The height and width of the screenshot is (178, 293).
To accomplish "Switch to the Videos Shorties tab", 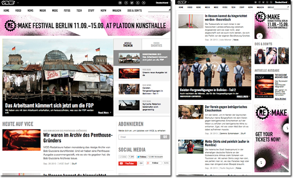I will [x=156, y=44].
